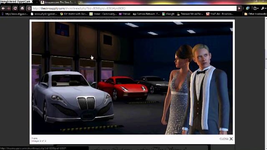Go back to the previous page
The width and height of the screenshot is (267, 150).
(x=3, y=8)
